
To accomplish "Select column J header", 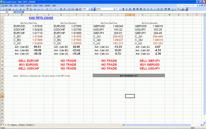I will tap(130, 15).
